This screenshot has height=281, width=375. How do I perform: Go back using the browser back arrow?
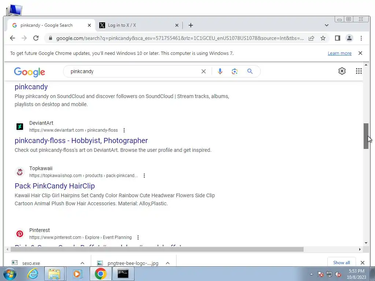(12, 38)
